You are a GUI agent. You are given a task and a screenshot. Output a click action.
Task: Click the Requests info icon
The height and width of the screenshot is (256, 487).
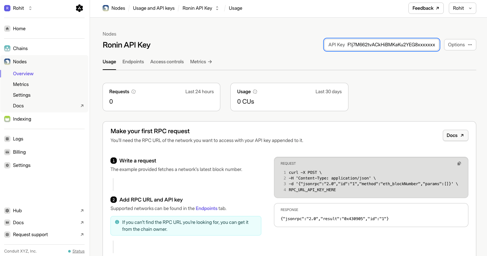point(134,92)
